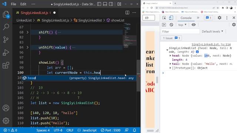Screen dimensions: 237x133
Task: Clear the console
Action: click(x=171, y=25)
